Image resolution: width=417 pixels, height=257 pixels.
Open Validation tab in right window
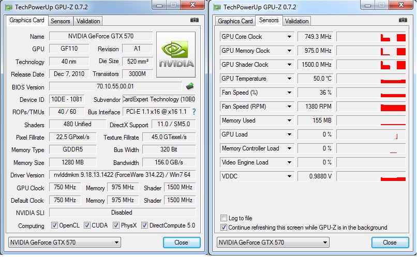(296, 21)
